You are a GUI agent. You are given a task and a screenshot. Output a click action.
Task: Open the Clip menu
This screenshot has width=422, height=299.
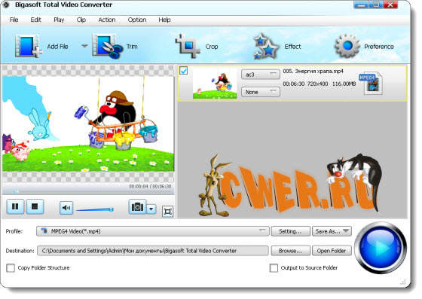click(x=81, y=20)
